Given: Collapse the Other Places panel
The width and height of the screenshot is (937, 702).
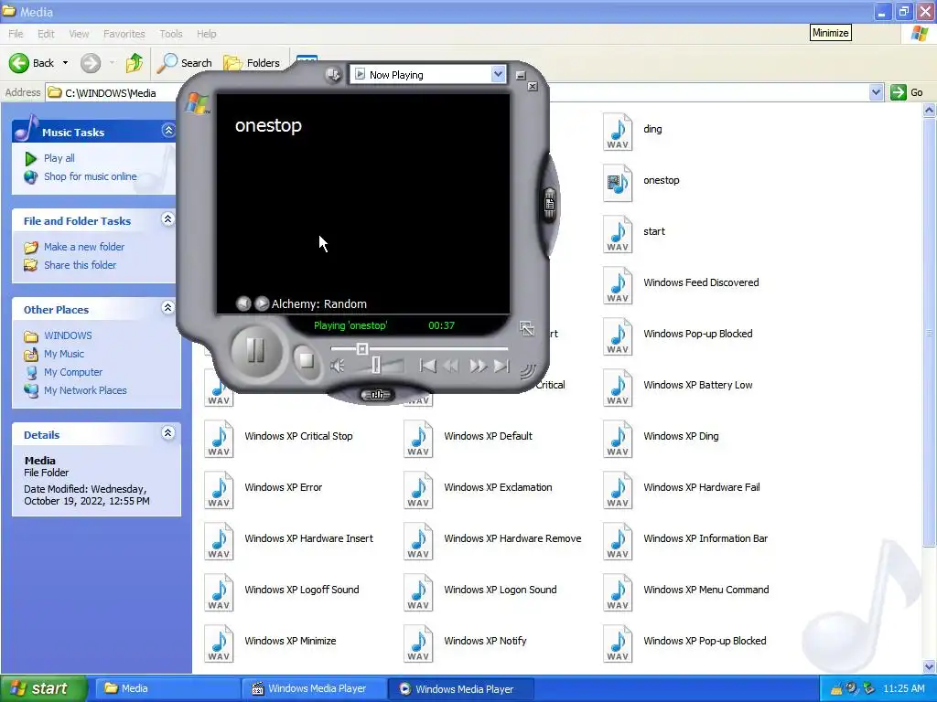Looking at the screenshot, I should pos(168,308).
